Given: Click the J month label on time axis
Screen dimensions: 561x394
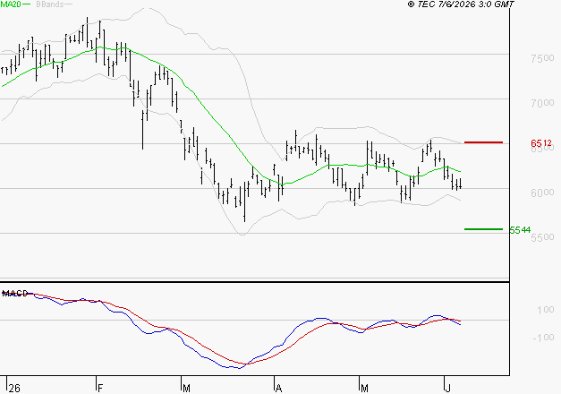Looking at the screenshot, I should click(447, 389).
